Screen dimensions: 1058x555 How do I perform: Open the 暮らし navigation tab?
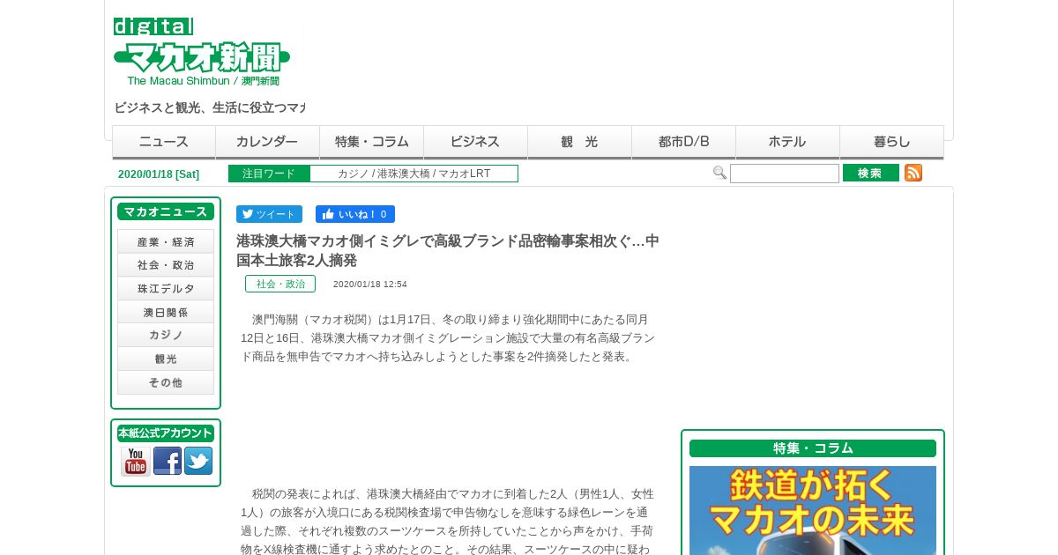tap(892, 142)
